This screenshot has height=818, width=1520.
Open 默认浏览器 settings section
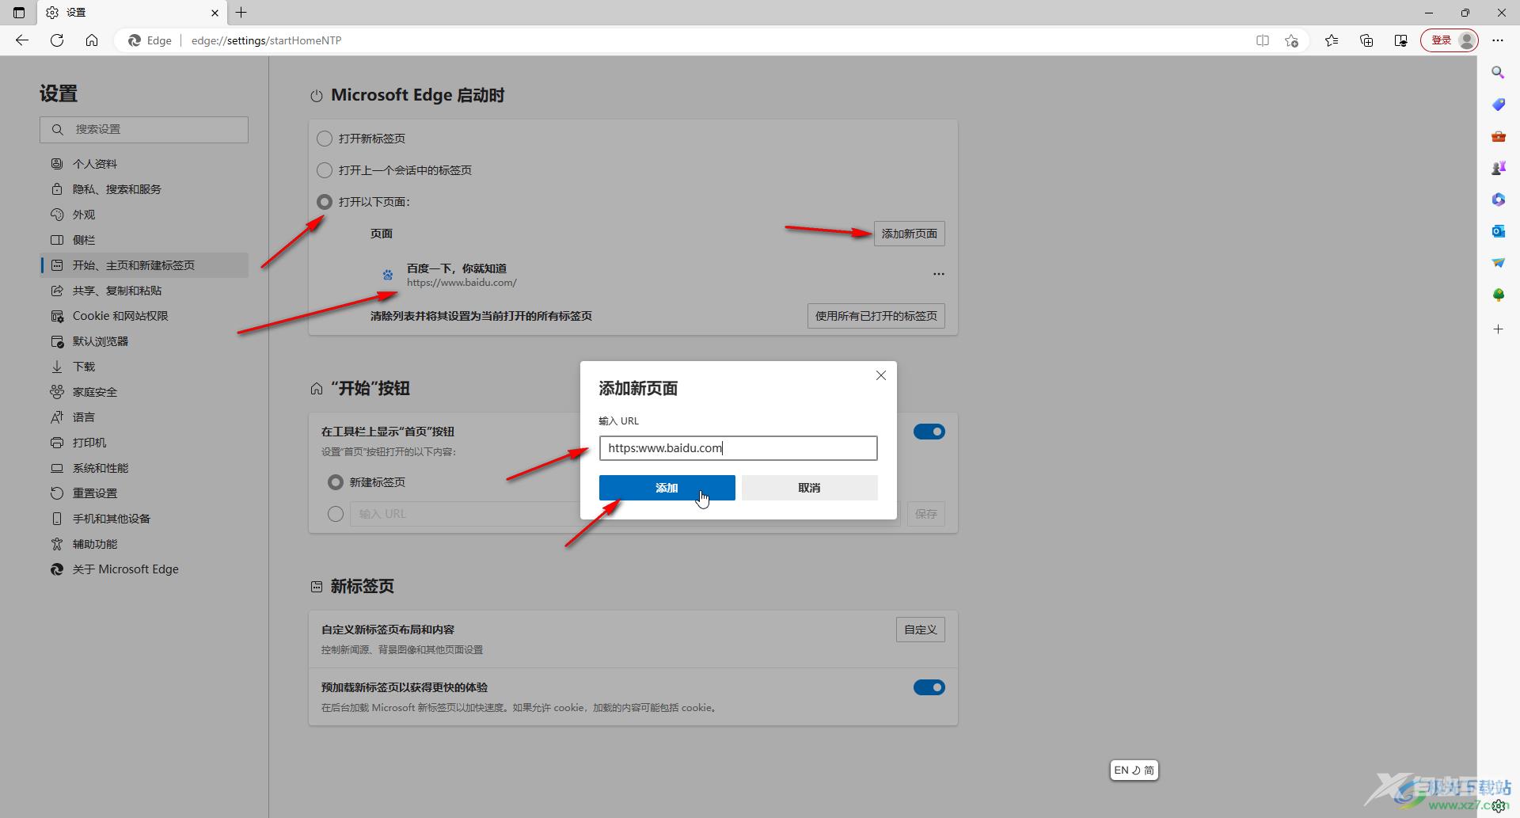coord(144,341)
